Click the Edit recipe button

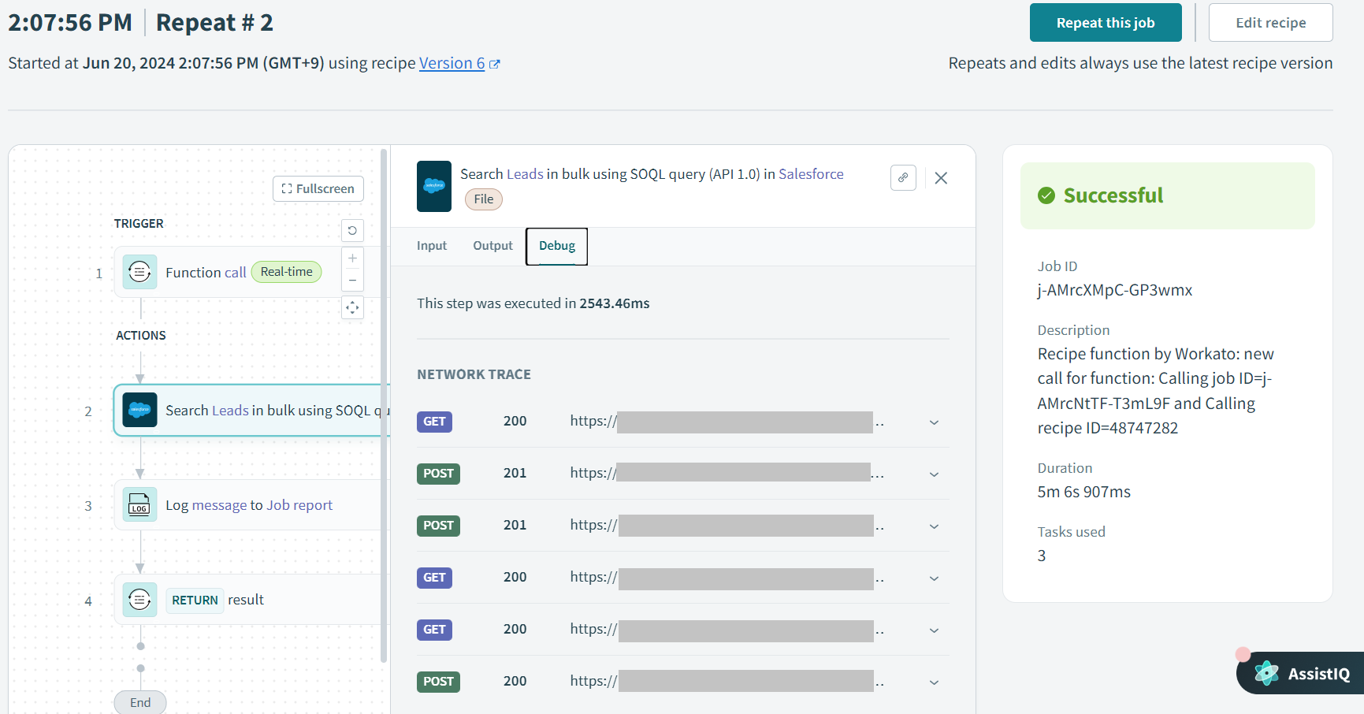click(1270, 23)
